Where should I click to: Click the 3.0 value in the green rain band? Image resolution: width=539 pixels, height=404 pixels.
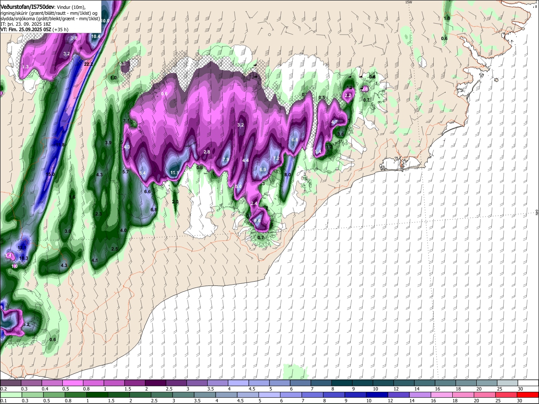68,231
